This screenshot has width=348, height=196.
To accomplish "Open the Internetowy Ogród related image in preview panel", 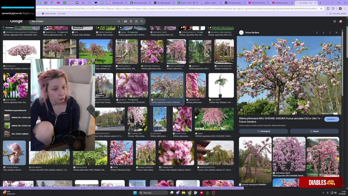I will [289, 154].
